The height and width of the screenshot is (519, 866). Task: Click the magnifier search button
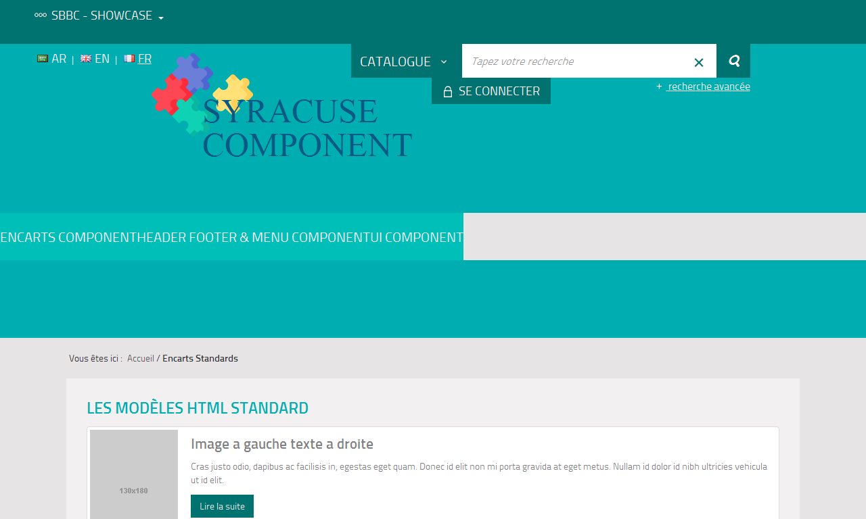pyautogui.click(x=733, y=61)
